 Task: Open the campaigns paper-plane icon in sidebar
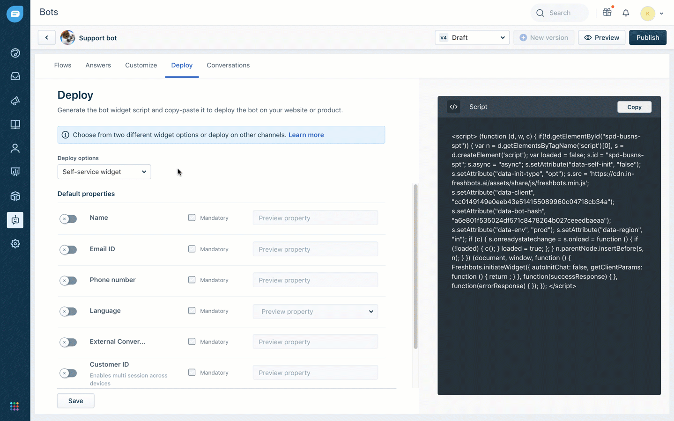click(x=15, y=101)
